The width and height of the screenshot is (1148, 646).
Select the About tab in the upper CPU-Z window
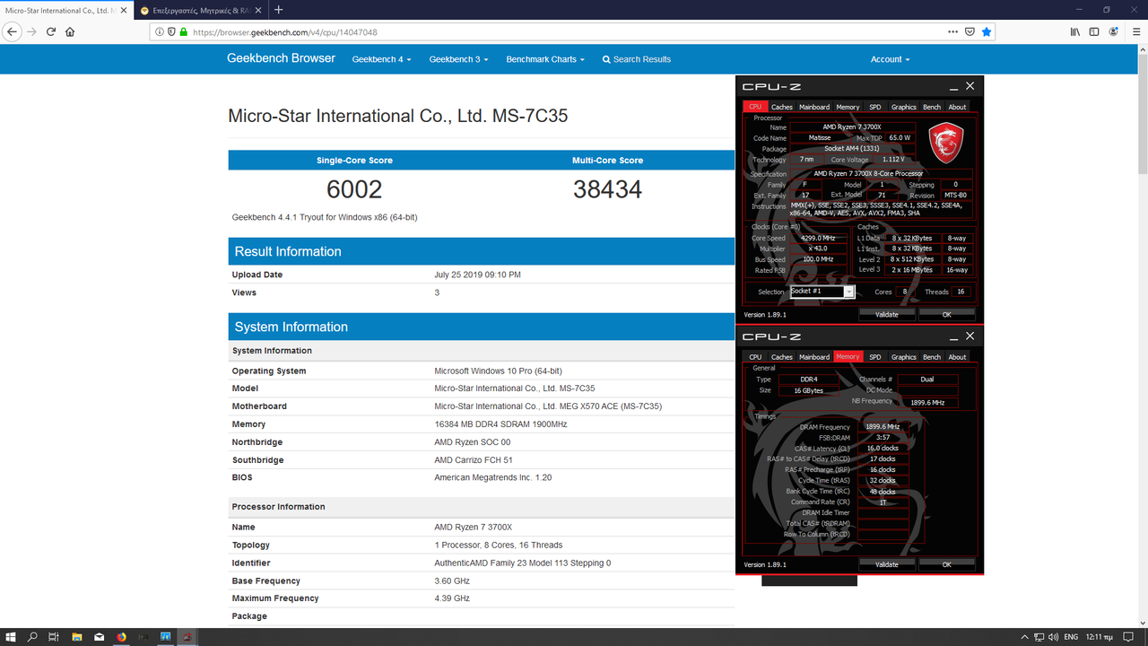[x=958, y=107]
